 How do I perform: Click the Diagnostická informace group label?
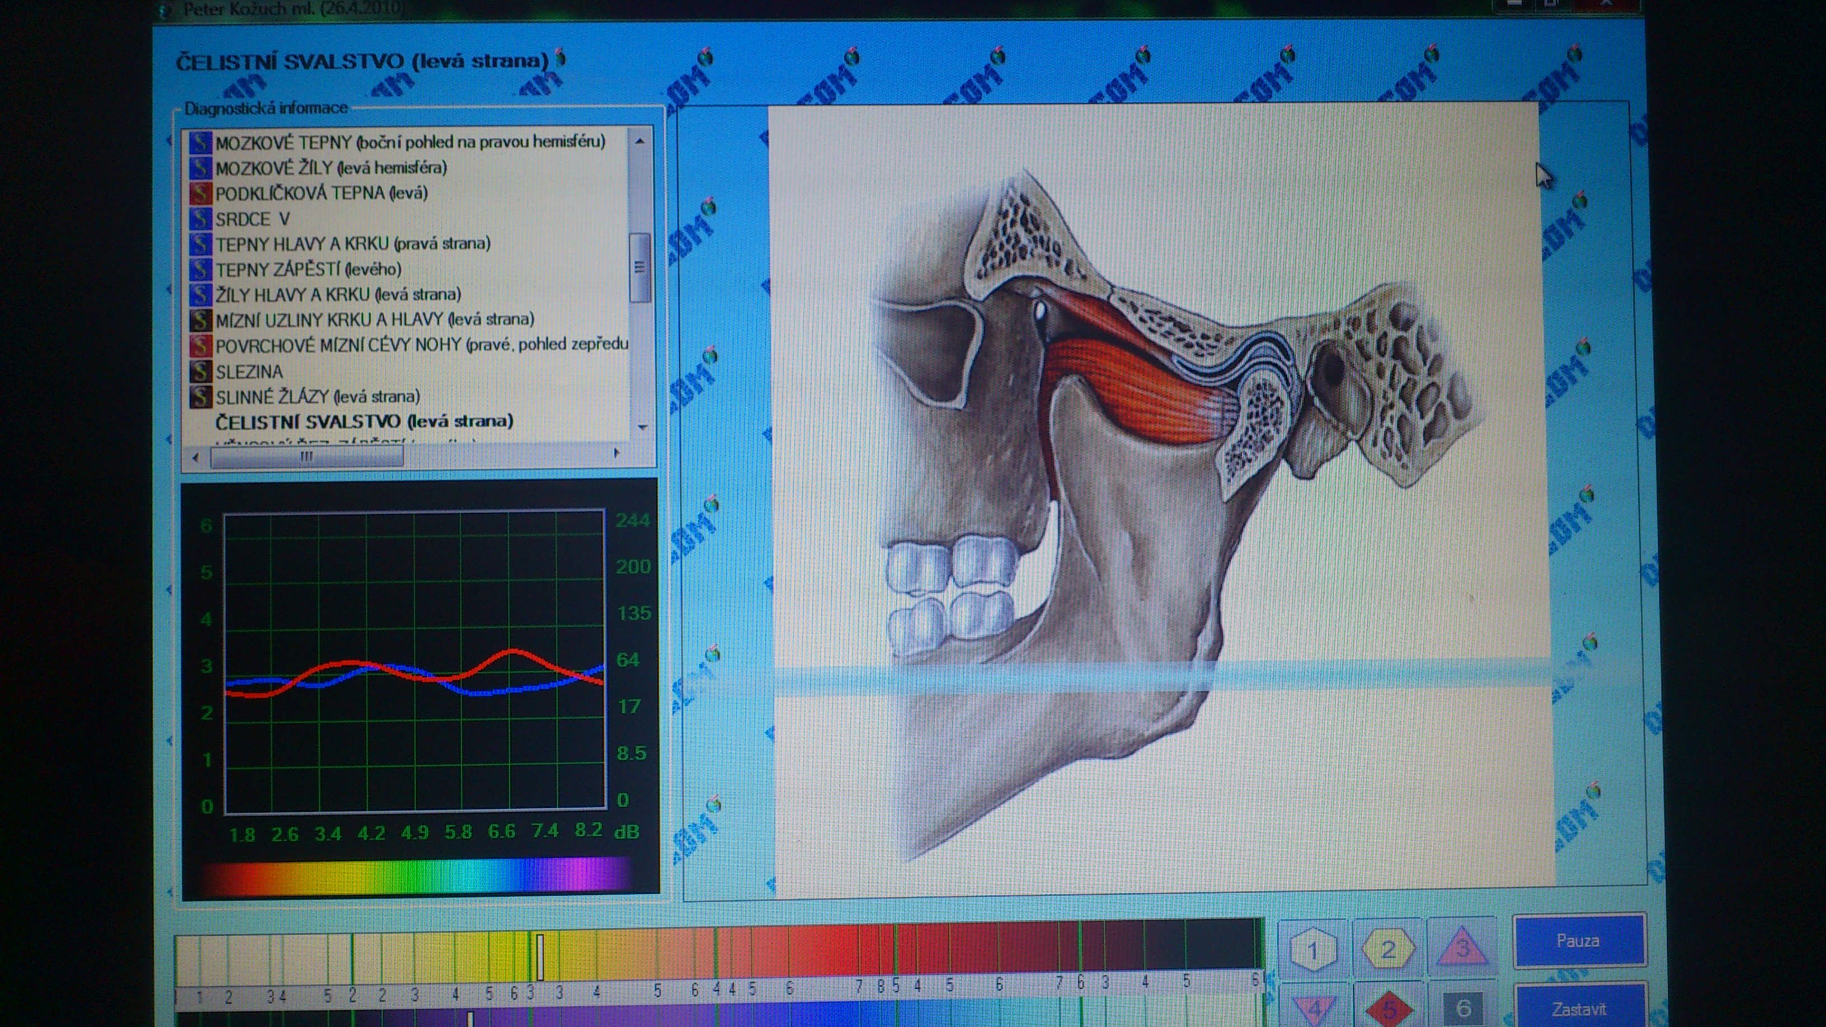pyautogui.click(x=266, y=108)
